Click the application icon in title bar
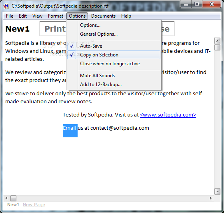This screenshot has width=224, height=213. [6, 6]
